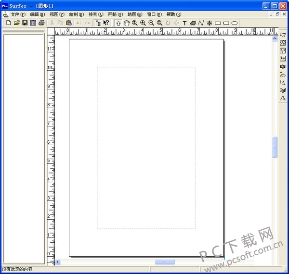Create a new plot document
289x274 pixels.
click(8, 23)
